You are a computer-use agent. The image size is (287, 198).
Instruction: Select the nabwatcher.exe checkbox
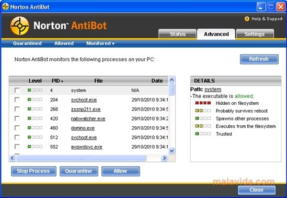tap(17, 118)
